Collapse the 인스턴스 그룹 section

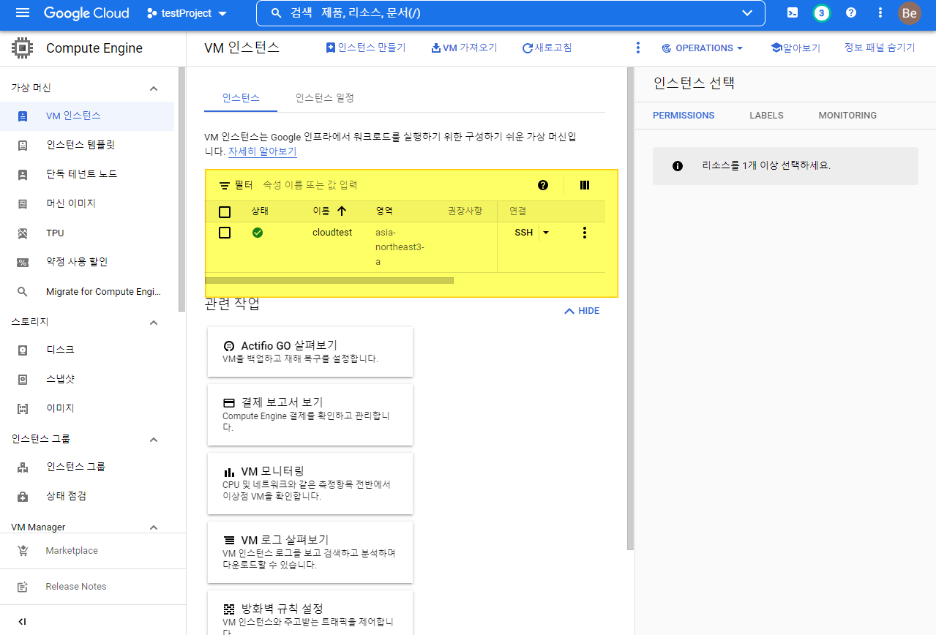pos(154,440)
